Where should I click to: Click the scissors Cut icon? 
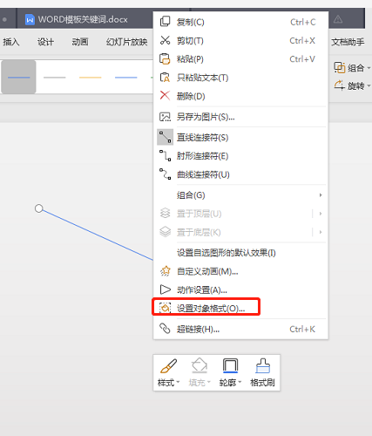tap(165, 40)
